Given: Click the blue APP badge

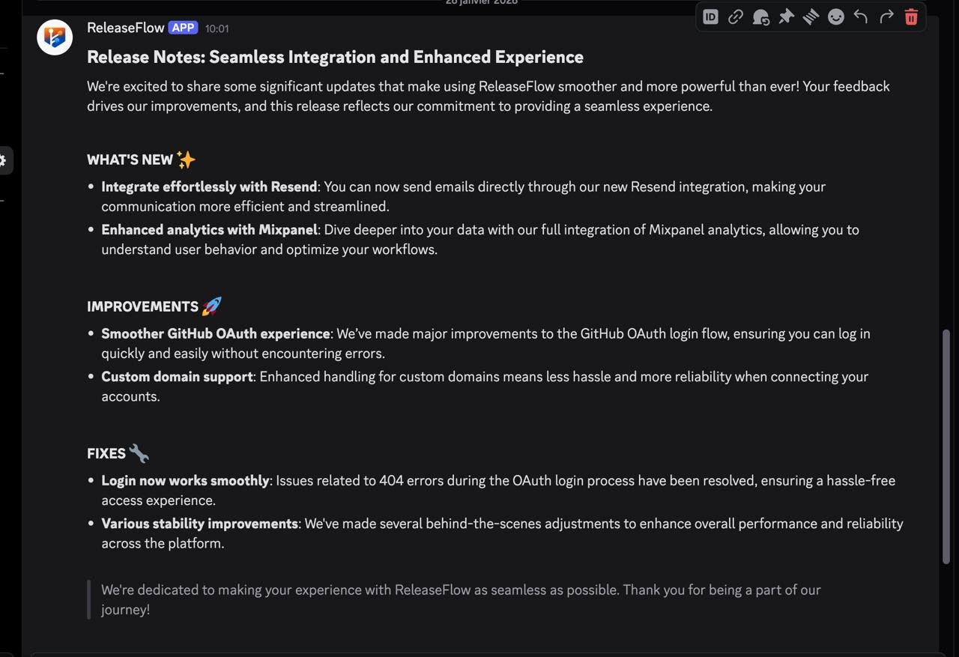Looking at the screenshot, I should pos(182,27).
